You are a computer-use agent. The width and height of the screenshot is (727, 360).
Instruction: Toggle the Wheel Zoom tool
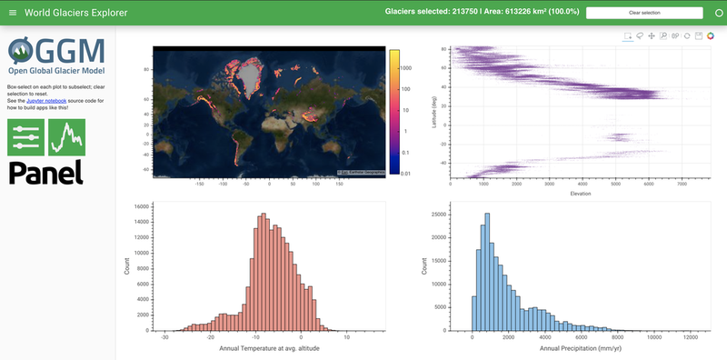(675, 35)
